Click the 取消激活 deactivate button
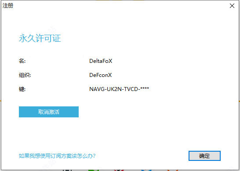 49,112
